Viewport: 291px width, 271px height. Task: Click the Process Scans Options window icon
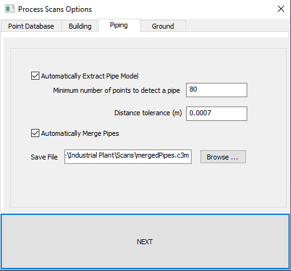(x=9, y=9)
